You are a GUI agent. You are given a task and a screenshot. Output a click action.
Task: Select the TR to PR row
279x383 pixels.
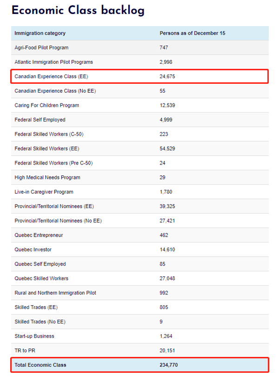[x=140, y=350]
